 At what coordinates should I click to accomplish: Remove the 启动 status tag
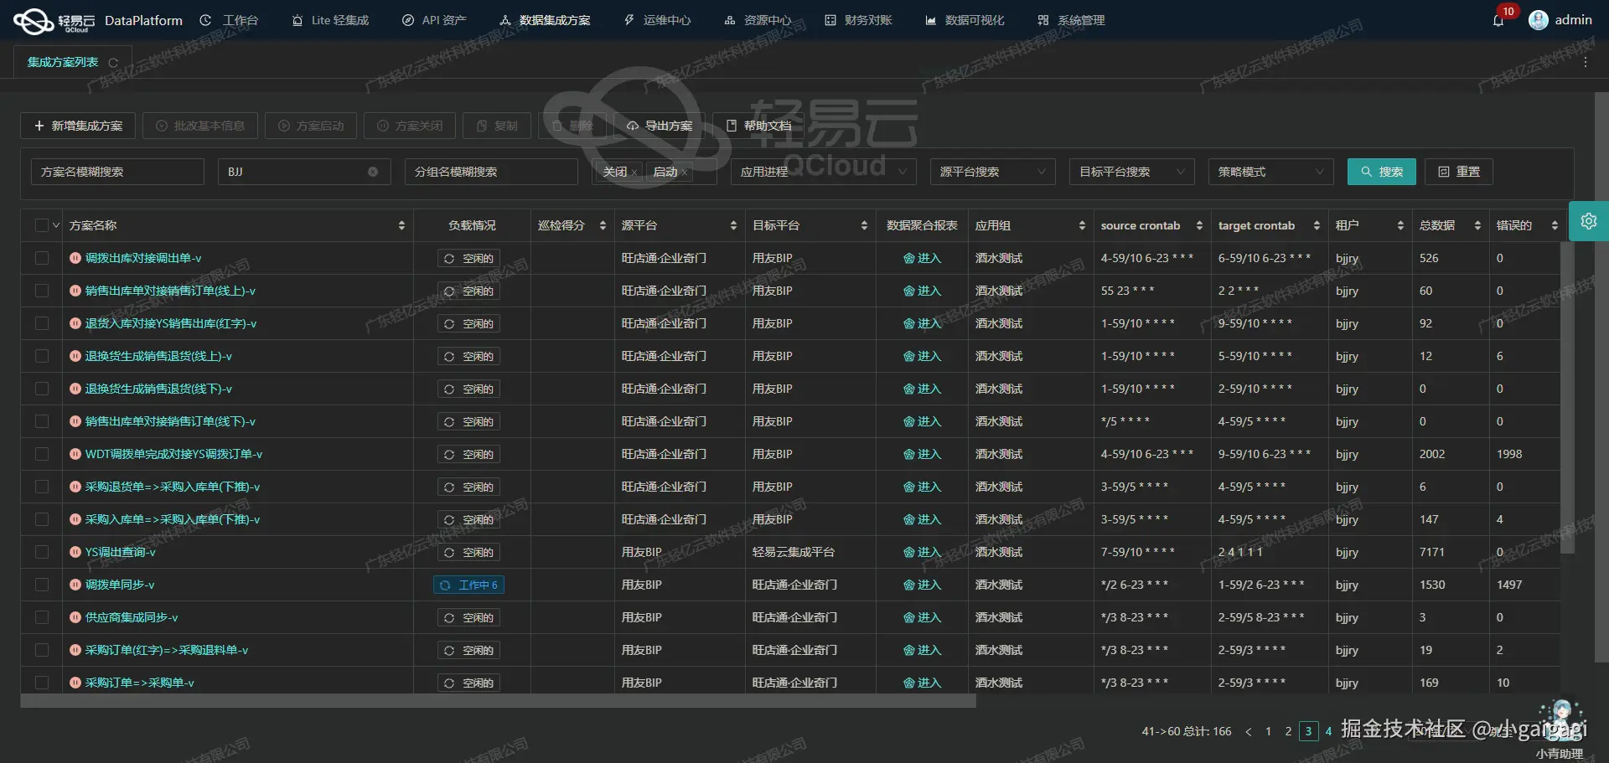pyautogui.click(x=684, y=173)
